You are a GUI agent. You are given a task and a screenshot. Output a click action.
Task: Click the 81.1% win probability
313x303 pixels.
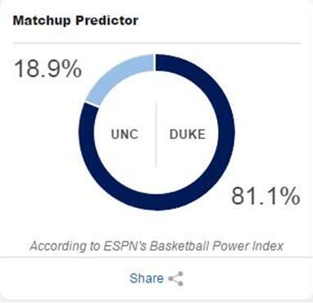[x=265, y=196]
